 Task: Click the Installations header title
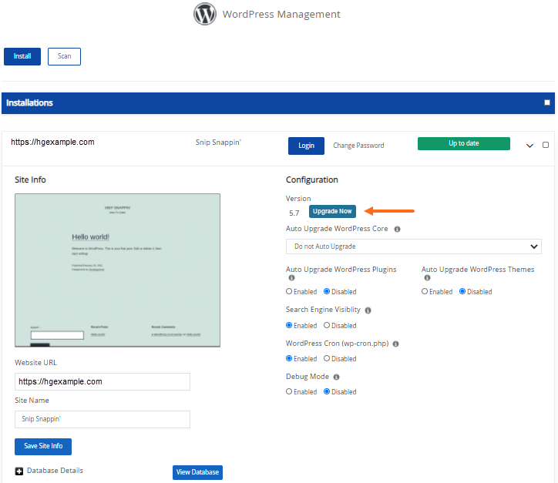29,102
